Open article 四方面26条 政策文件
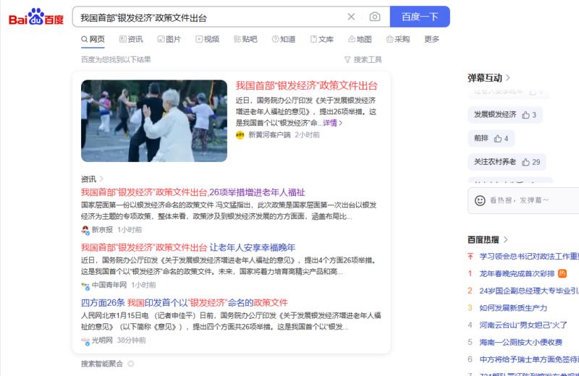 coord(185,303)
